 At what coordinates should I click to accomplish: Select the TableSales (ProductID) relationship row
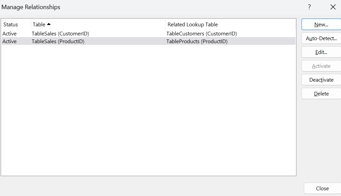click(x=58, y=41)
